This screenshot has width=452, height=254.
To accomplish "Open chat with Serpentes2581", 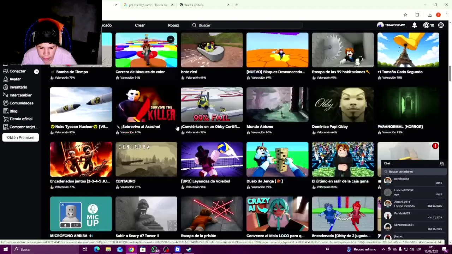I will pos(414,227).
